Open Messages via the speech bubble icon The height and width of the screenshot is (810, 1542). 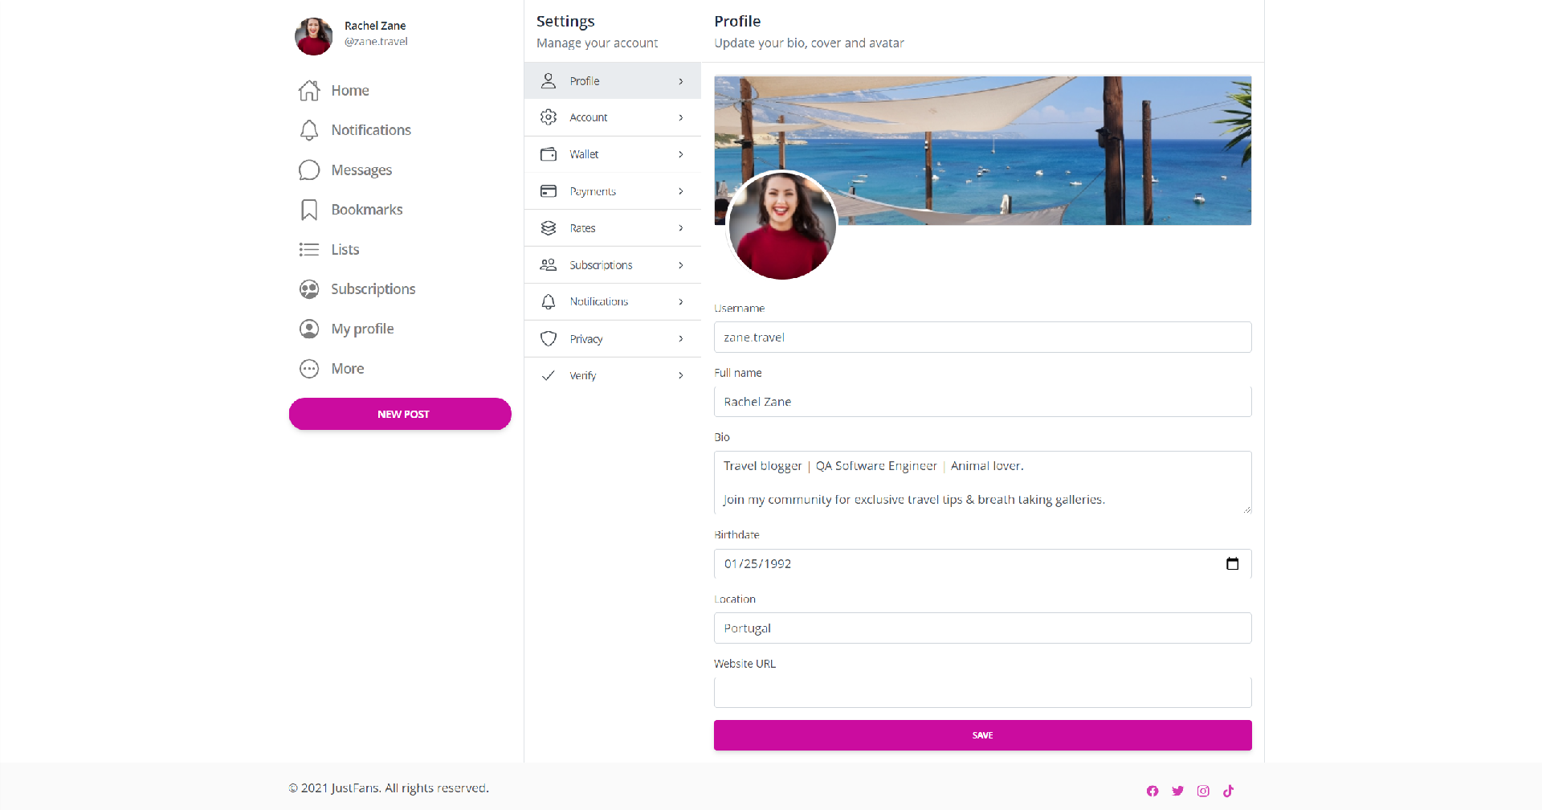click(309, 170)
